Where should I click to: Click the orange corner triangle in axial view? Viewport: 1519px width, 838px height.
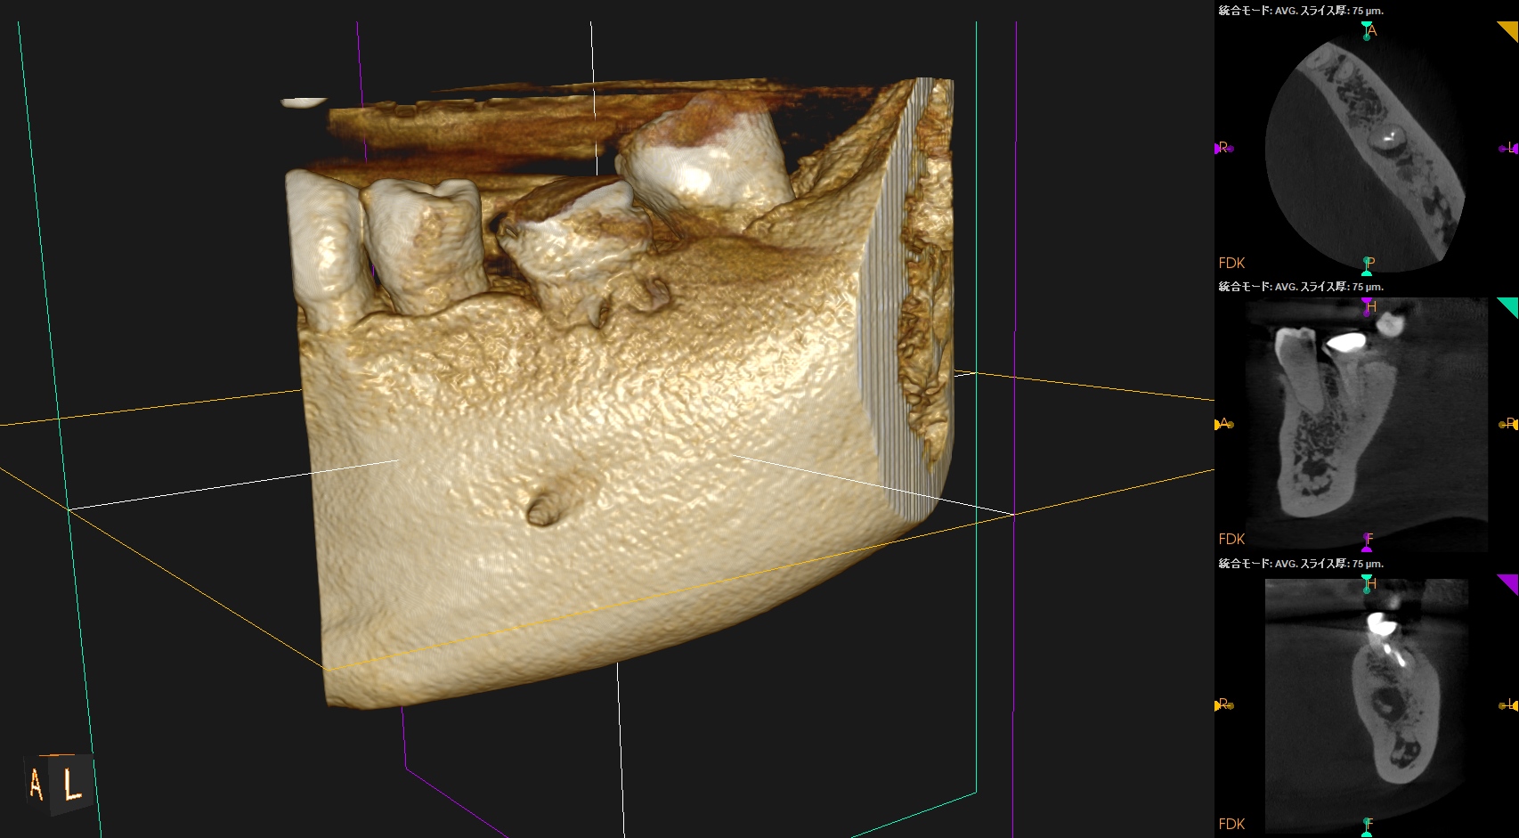[x=1509, y=30]
